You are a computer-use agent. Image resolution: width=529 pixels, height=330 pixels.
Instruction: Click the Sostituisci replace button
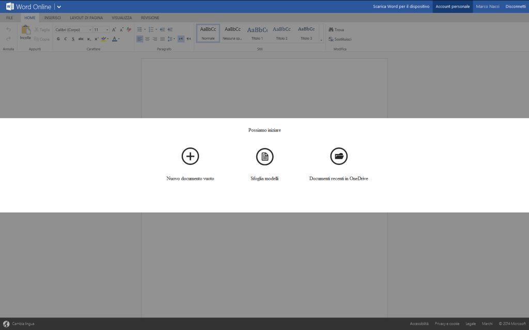click(x=339, y=39)
